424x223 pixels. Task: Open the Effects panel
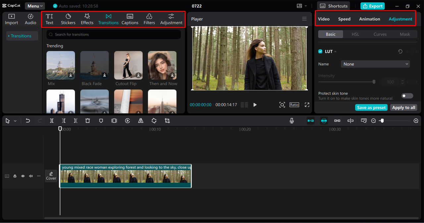(87, 19)
